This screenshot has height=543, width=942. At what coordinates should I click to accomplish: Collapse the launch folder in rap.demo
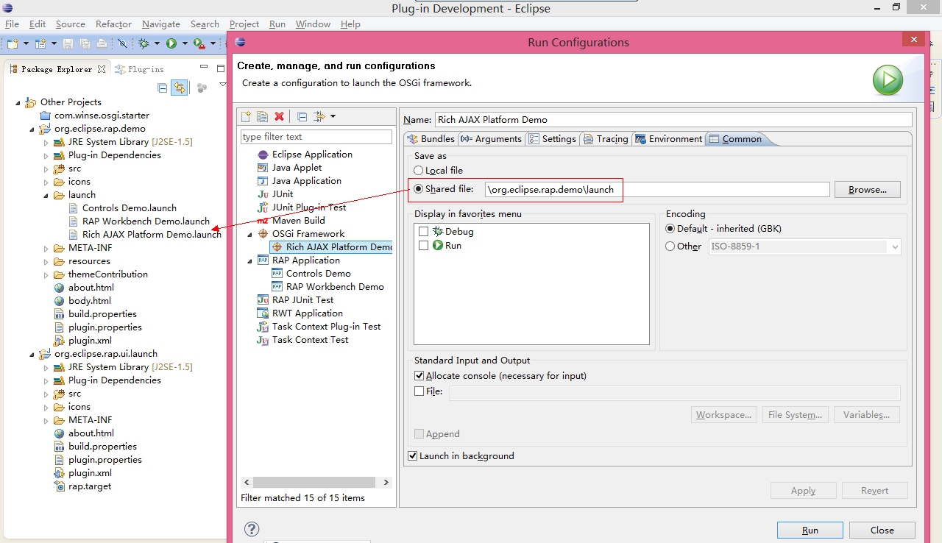point(46,195)
